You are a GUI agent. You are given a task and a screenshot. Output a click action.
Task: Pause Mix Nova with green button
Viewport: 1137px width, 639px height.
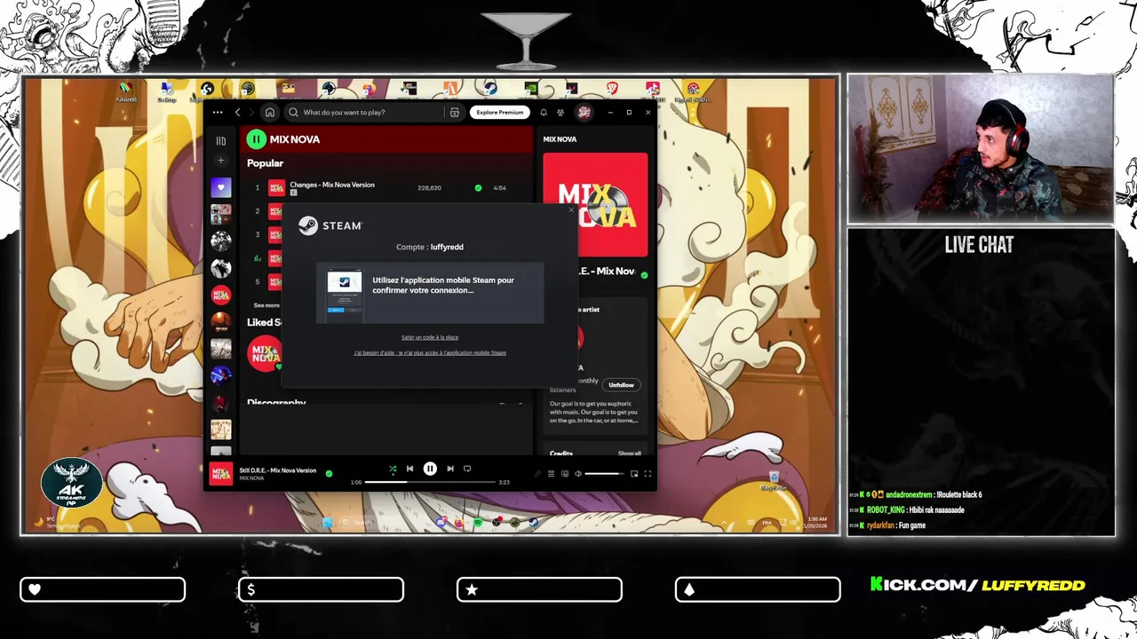pyautogui.click(x=257, y=138)
